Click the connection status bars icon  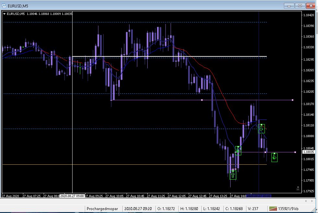[273, 208]
